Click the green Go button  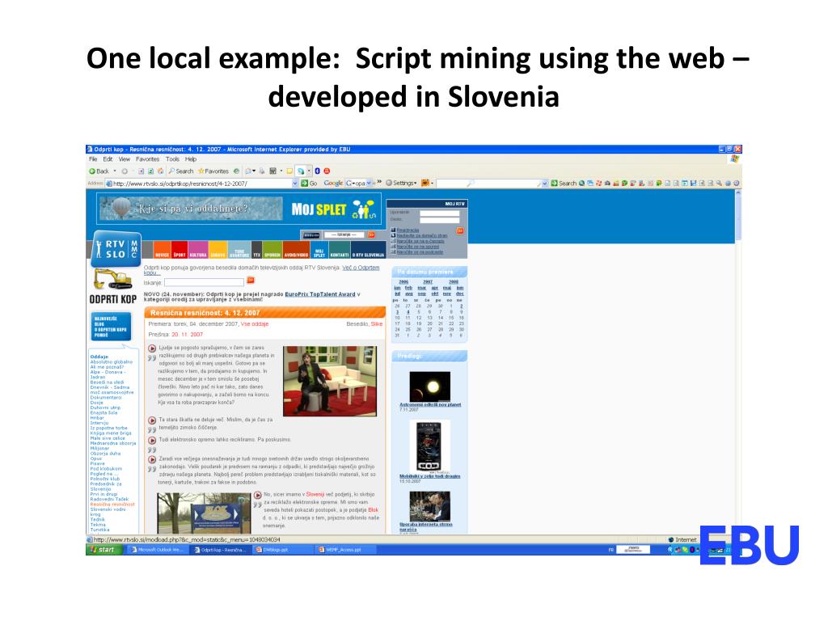309,184
